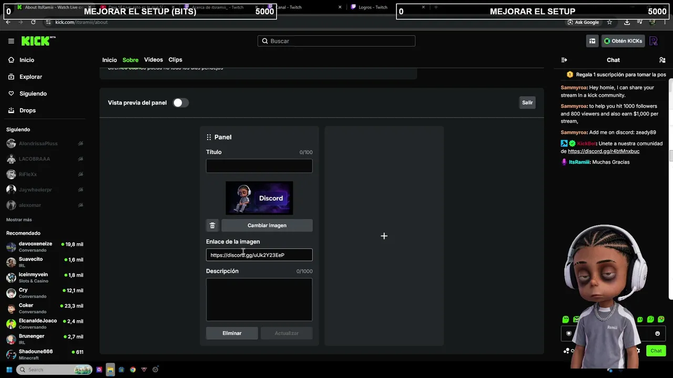Open the OBS Studio taskbar icon
The width and height of the screenshot is (673, 378).
[x=155, y=370]
